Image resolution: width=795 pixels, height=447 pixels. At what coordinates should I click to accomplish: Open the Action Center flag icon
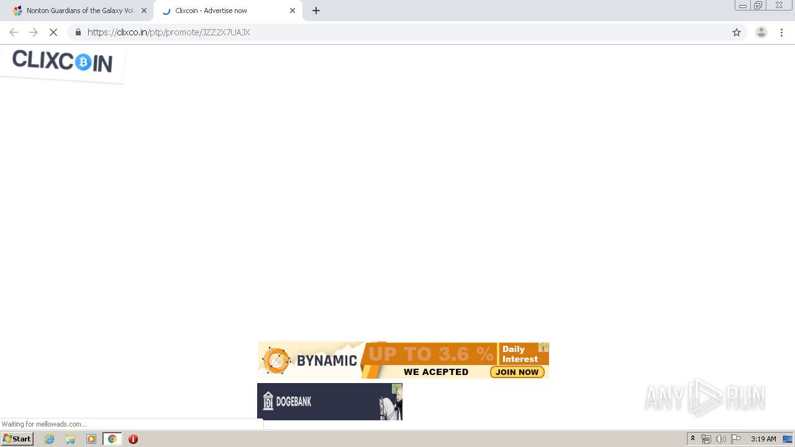(x=736, y=439)
